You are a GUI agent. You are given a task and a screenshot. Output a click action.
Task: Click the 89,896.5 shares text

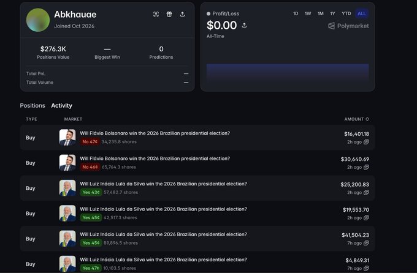(x=121, y=243)
